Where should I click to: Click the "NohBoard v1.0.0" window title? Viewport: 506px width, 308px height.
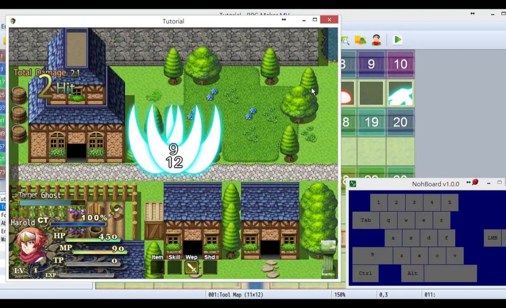pos(436,184)
